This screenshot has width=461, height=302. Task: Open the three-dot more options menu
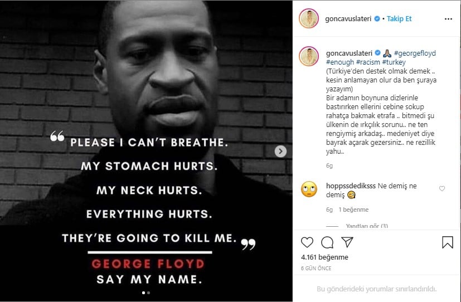(x=448, y=19)
